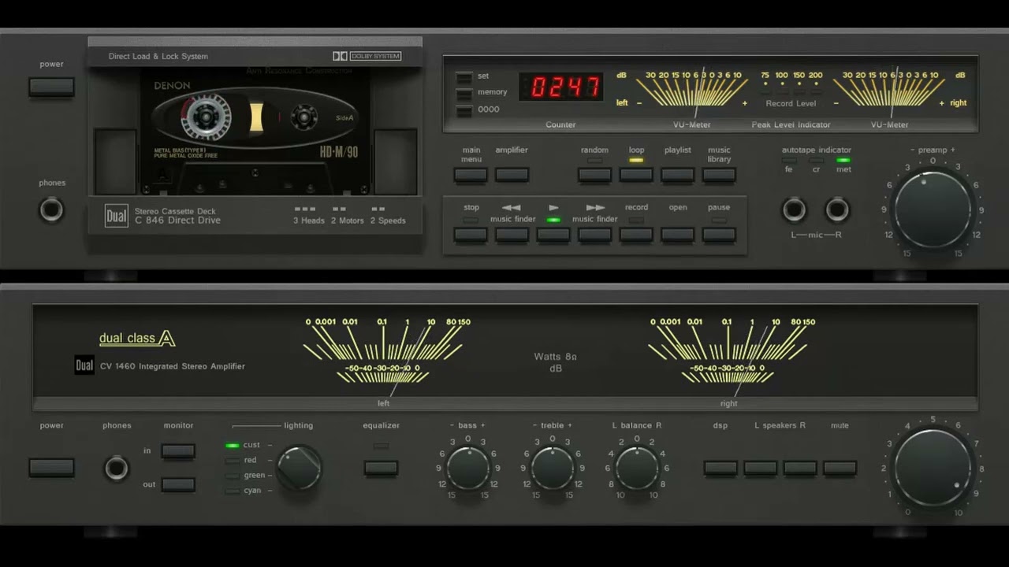Click the rewind music finder button
1009x567 pixels.
coord(512,235)
